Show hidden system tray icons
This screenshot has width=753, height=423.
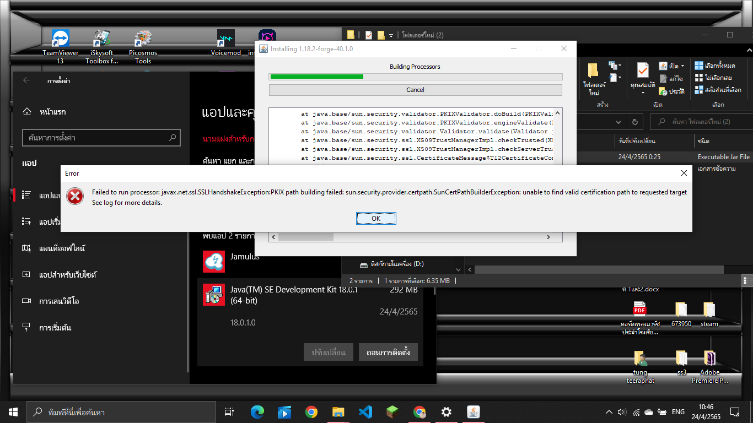click(609, 412)
